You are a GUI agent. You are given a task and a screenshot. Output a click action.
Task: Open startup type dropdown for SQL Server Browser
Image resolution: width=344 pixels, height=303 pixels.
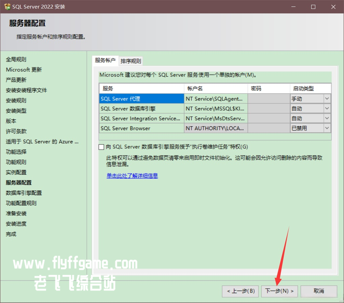[327, 128]
